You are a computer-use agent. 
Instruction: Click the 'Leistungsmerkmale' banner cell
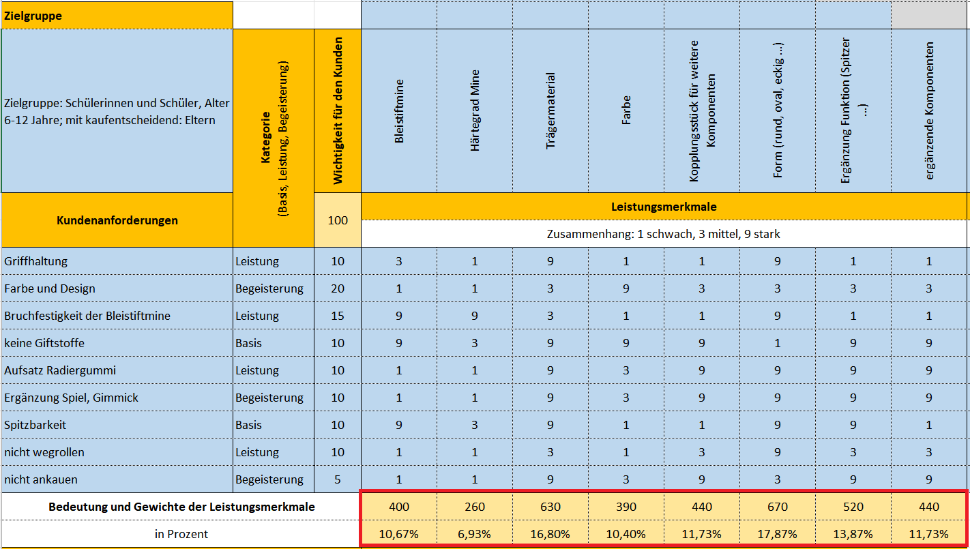(664, 207)
